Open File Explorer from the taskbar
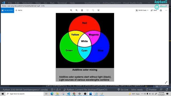The image size is (171, 96). (57, 94)
